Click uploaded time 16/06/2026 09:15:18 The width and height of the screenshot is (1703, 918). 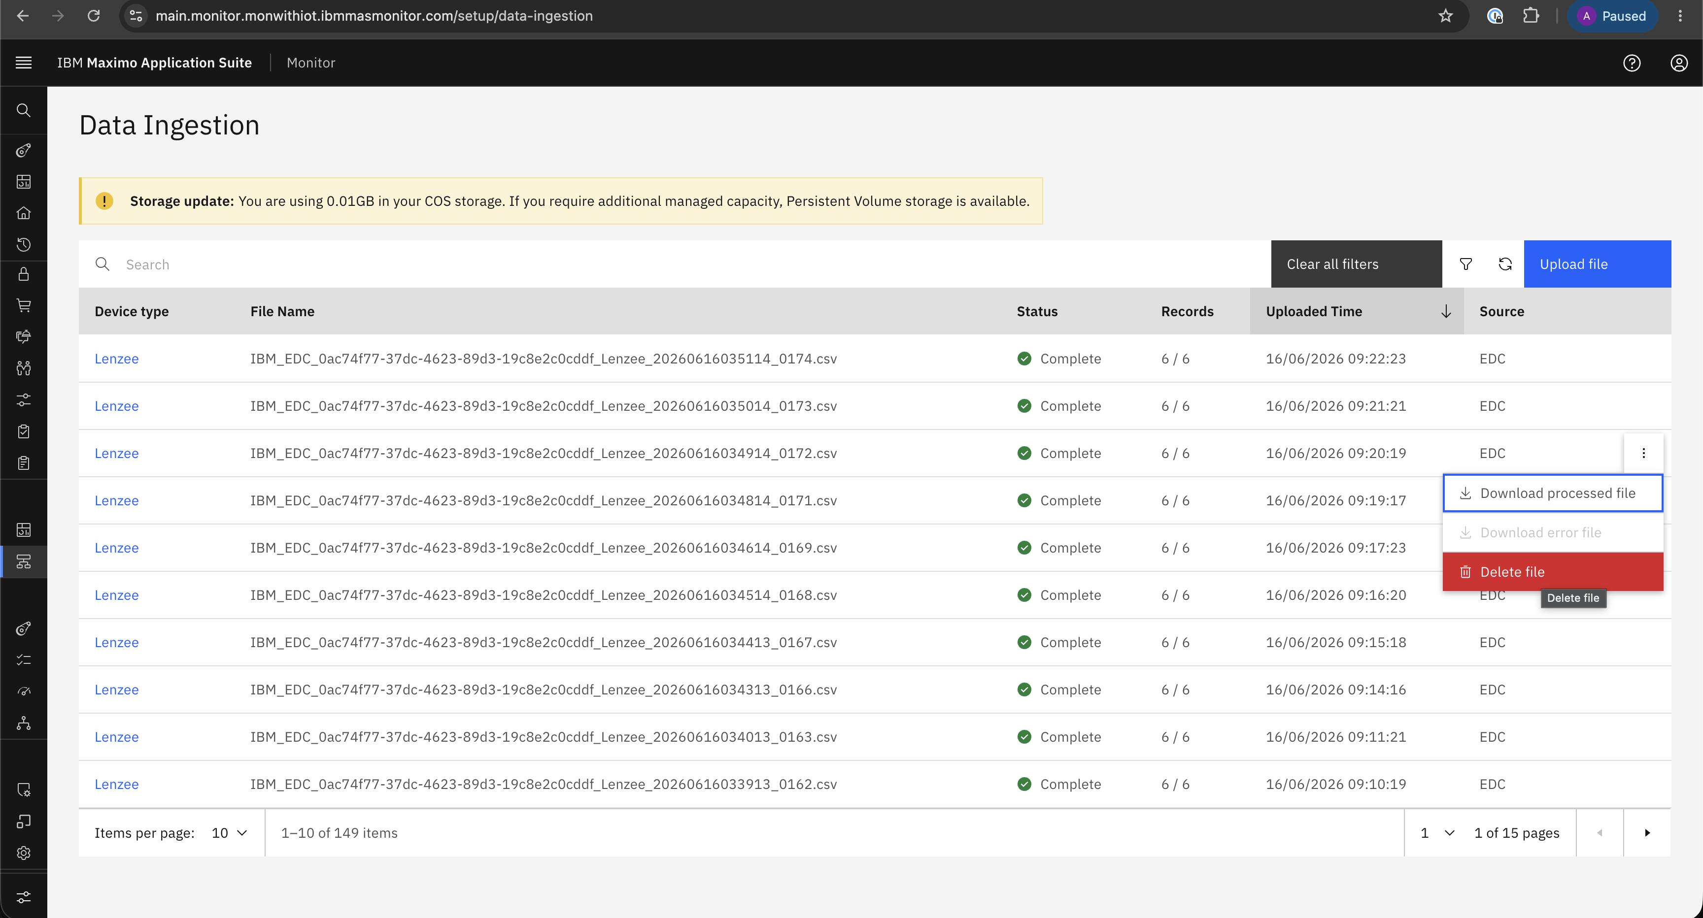tap(1335, 642)
